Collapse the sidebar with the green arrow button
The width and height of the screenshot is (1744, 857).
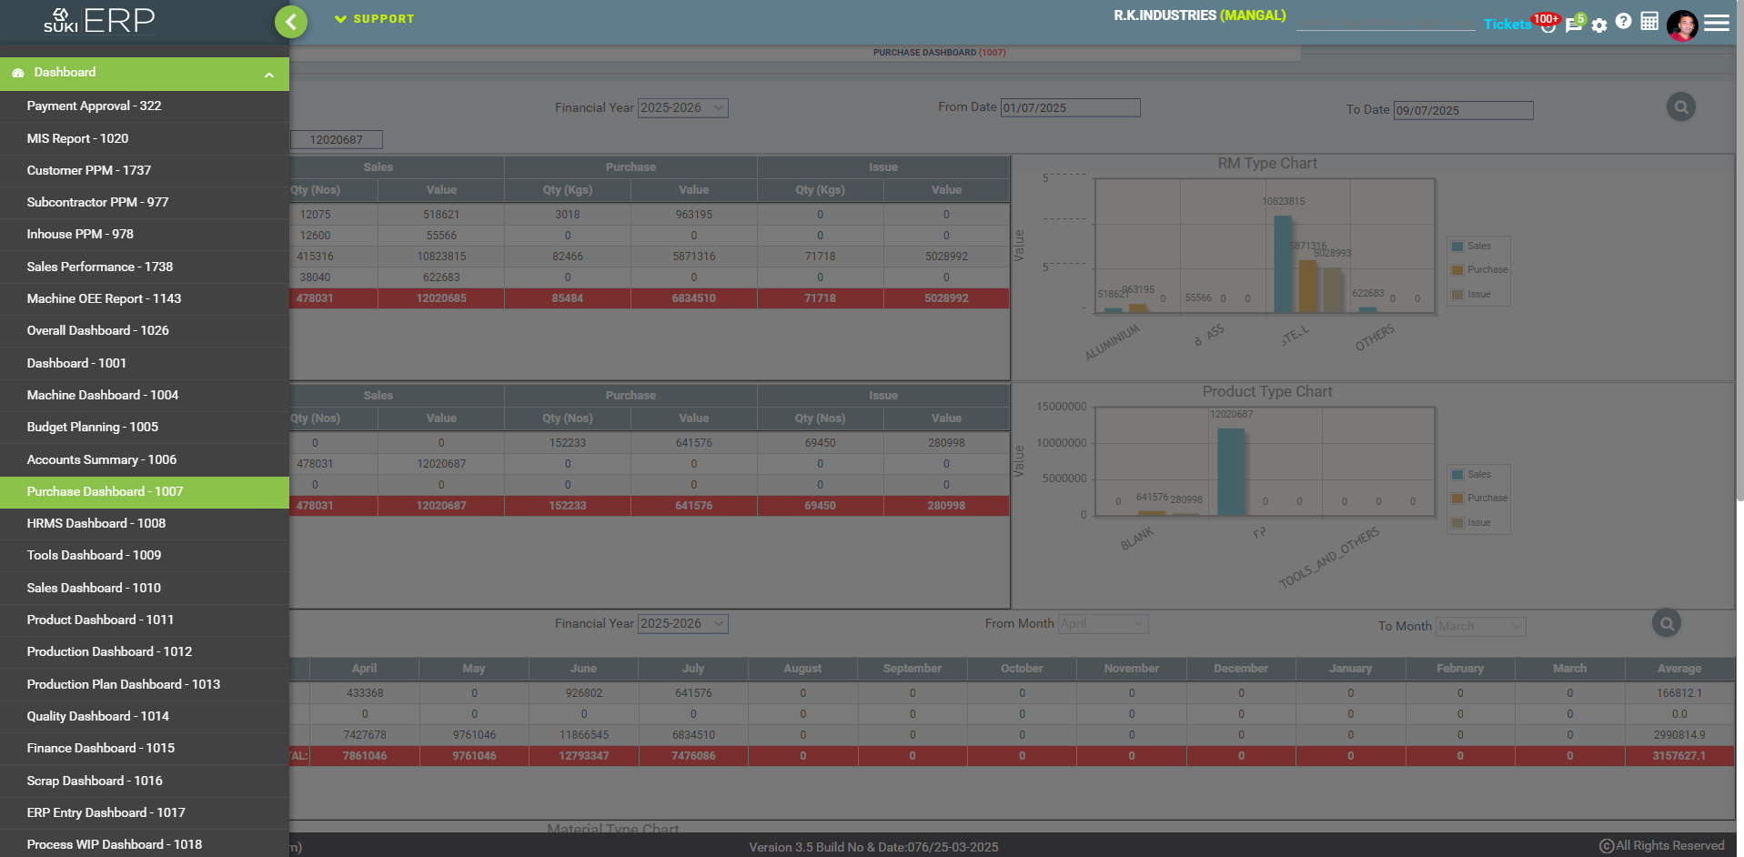291,22
